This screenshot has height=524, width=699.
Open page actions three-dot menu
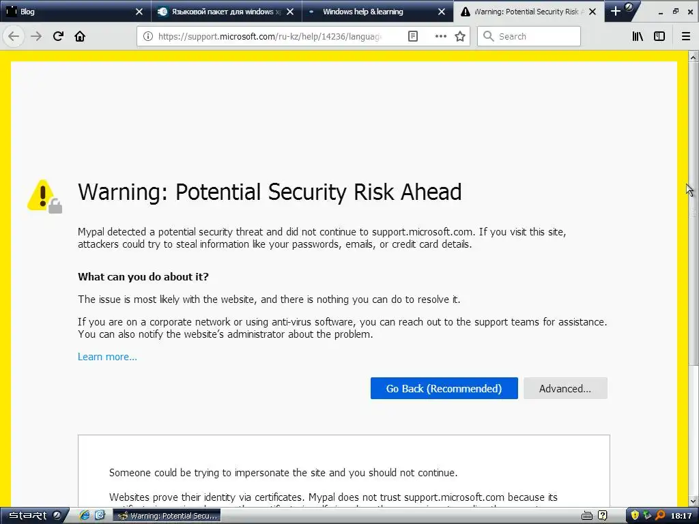coord(440,36)
